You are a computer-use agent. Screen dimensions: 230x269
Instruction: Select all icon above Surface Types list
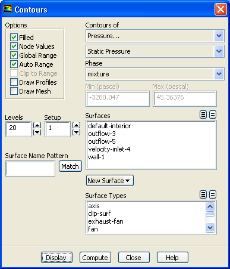(x=203, y=194)
